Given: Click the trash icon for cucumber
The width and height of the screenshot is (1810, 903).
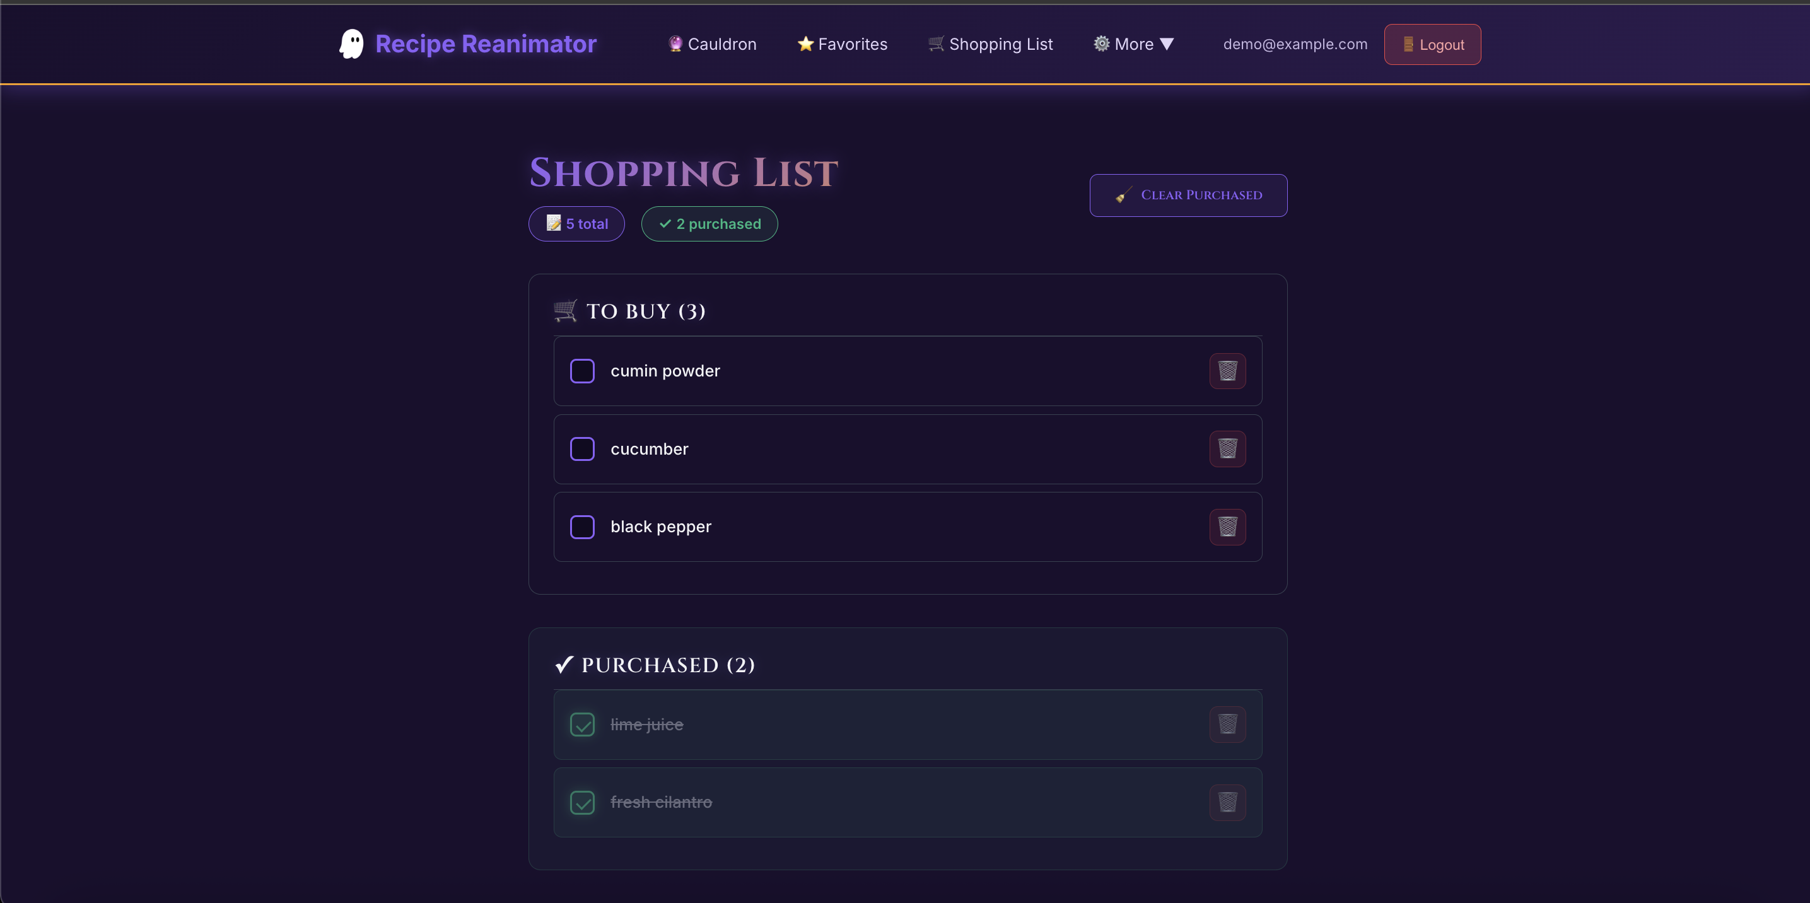Looking at the screenshot, I should (x=1227, y=448).
